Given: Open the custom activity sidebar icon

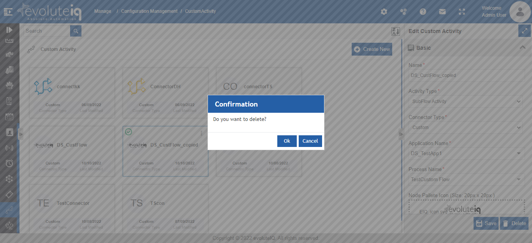Looking at the screenshot, I should 10,210.
